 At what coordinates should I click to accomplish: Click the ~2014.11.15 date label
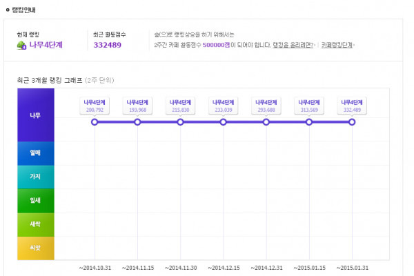coord(138,268)
